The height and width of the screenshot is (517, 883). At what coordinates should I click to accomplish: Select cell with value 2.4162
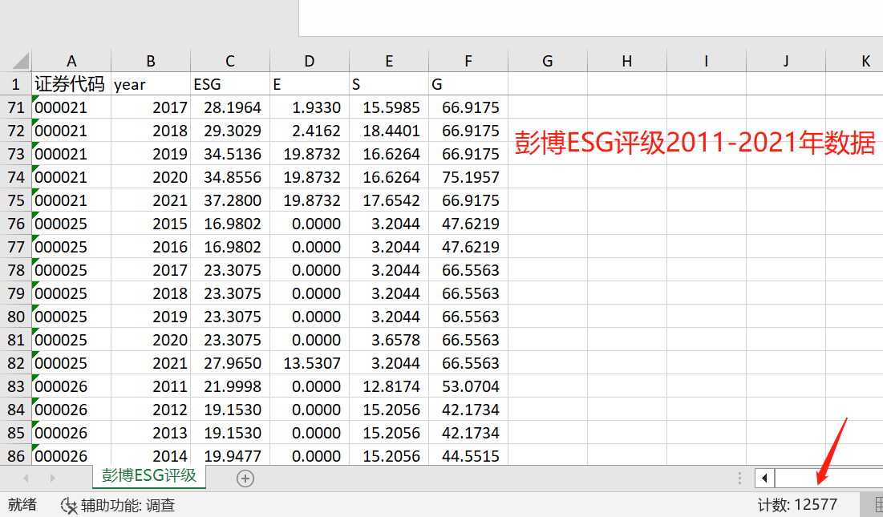coord(310,131)
